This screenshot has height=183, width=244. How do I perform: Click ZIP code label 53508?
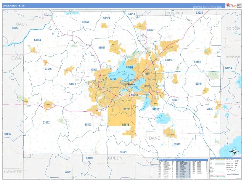pos(90,158)
